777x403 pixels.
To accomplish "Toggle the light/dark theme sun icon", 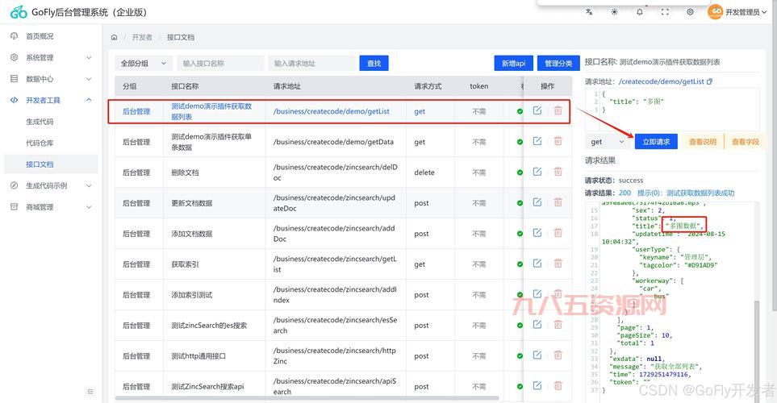I will coord(615,12).
